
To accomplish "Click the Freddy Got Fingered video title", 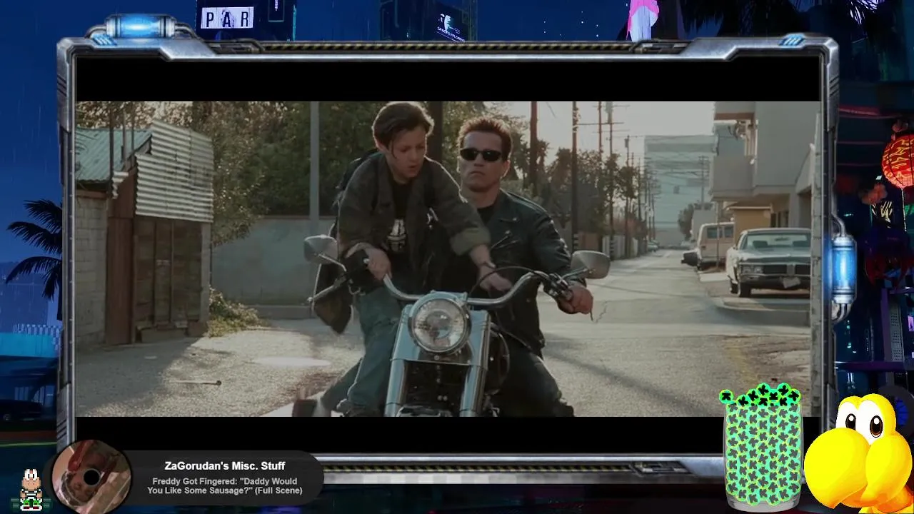I will coord(225,486).
